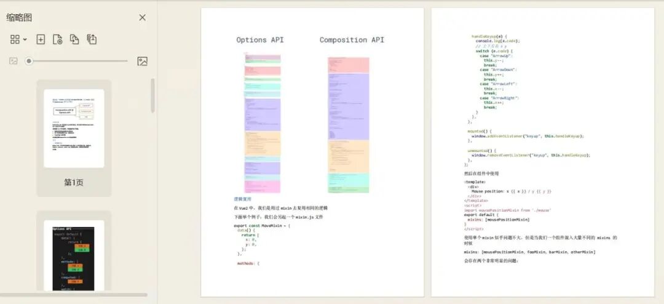Click the thumbnail panel horizontal scrollbar

pos(74,295)
